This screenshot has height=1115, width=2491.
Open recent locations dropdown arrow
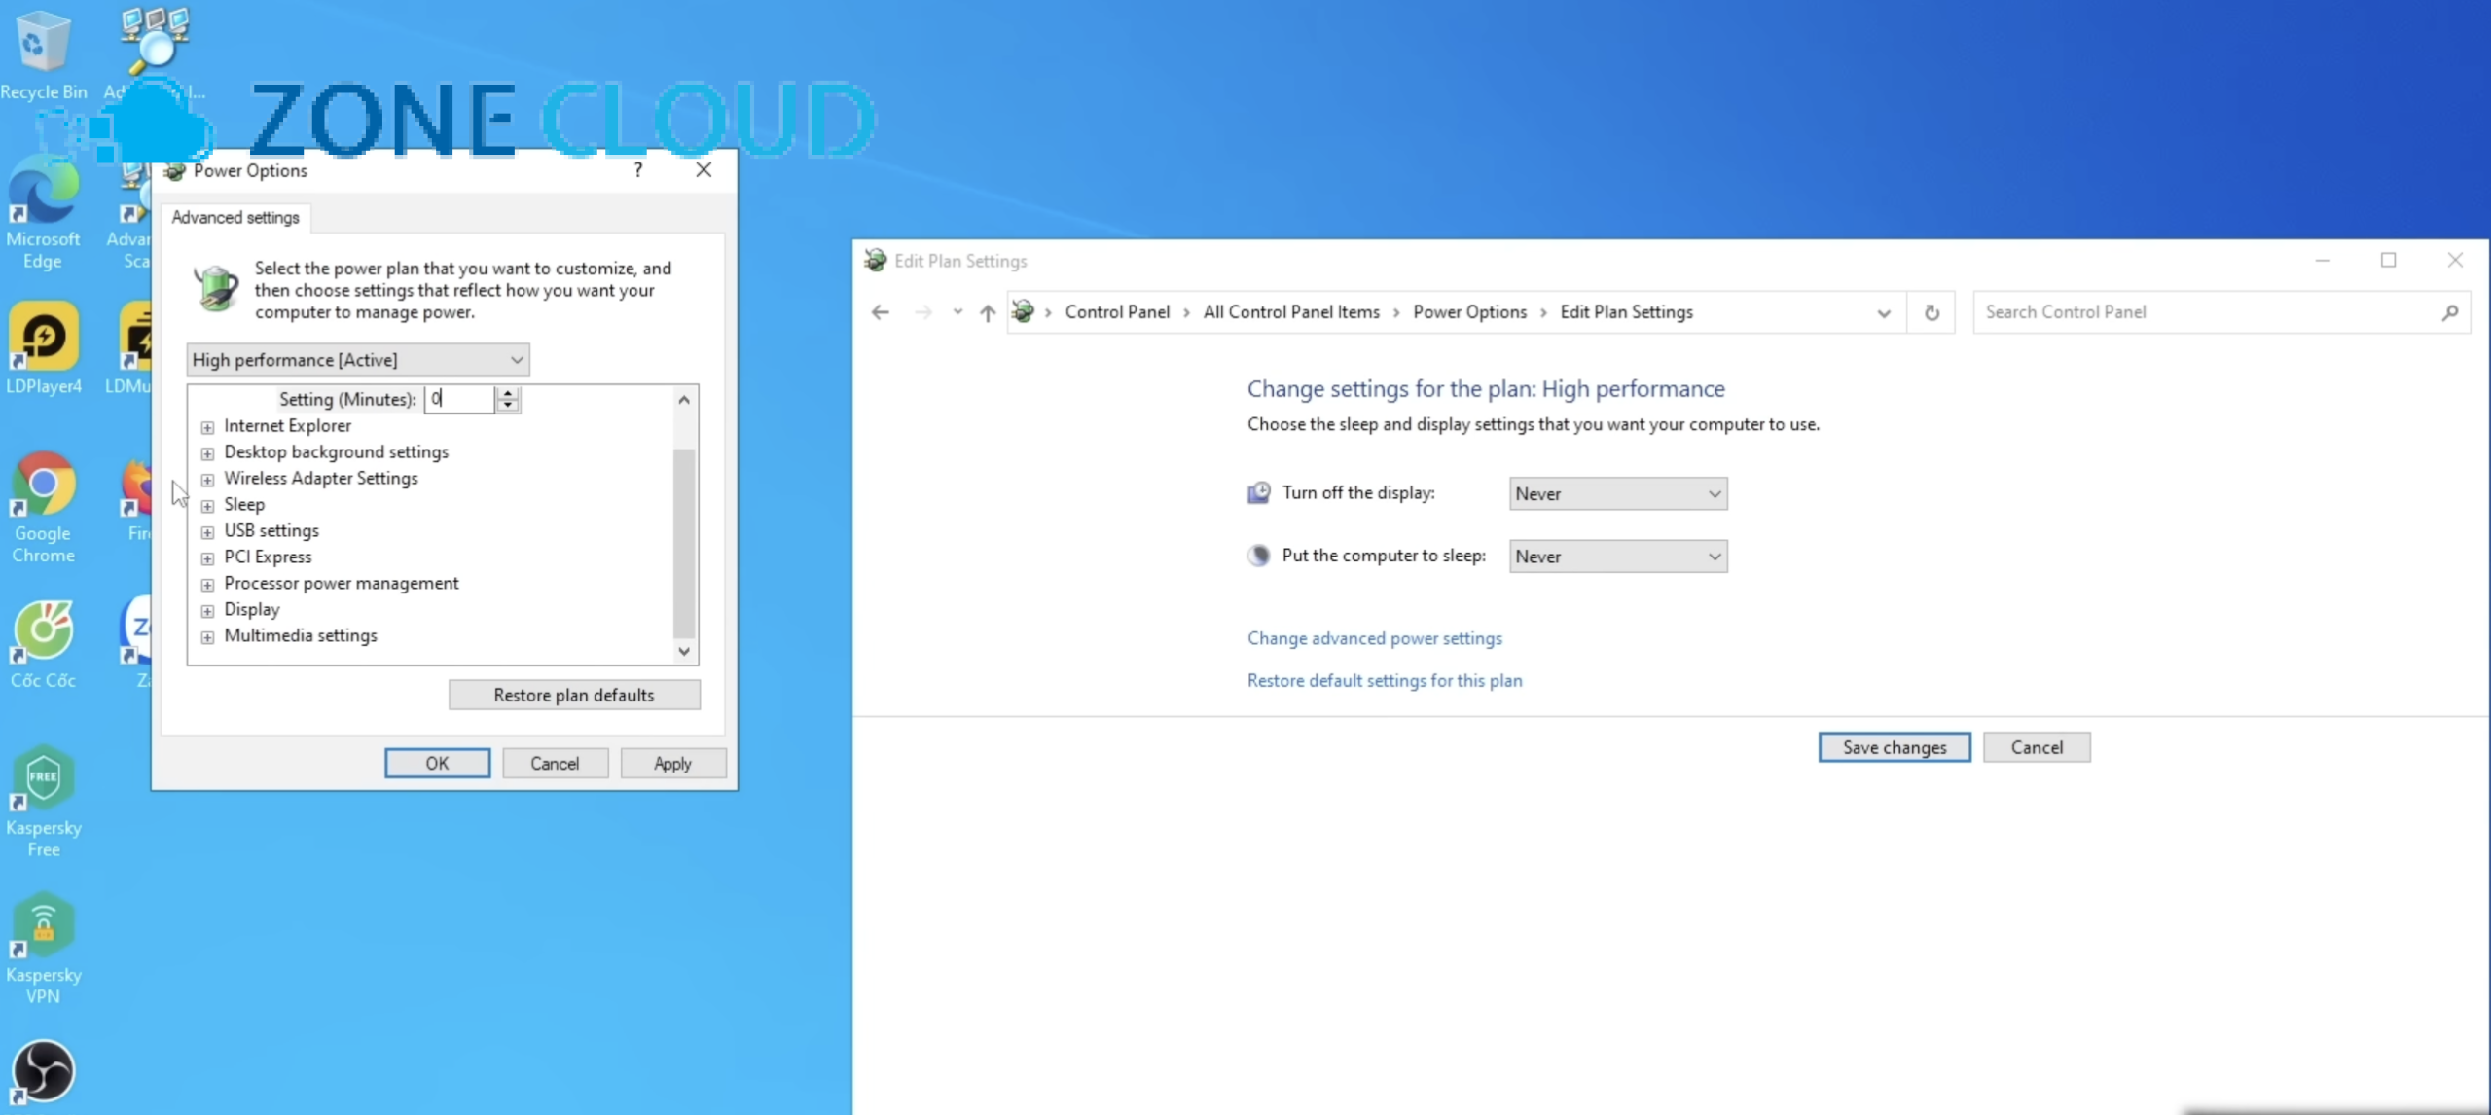click(x=957, y=312)
